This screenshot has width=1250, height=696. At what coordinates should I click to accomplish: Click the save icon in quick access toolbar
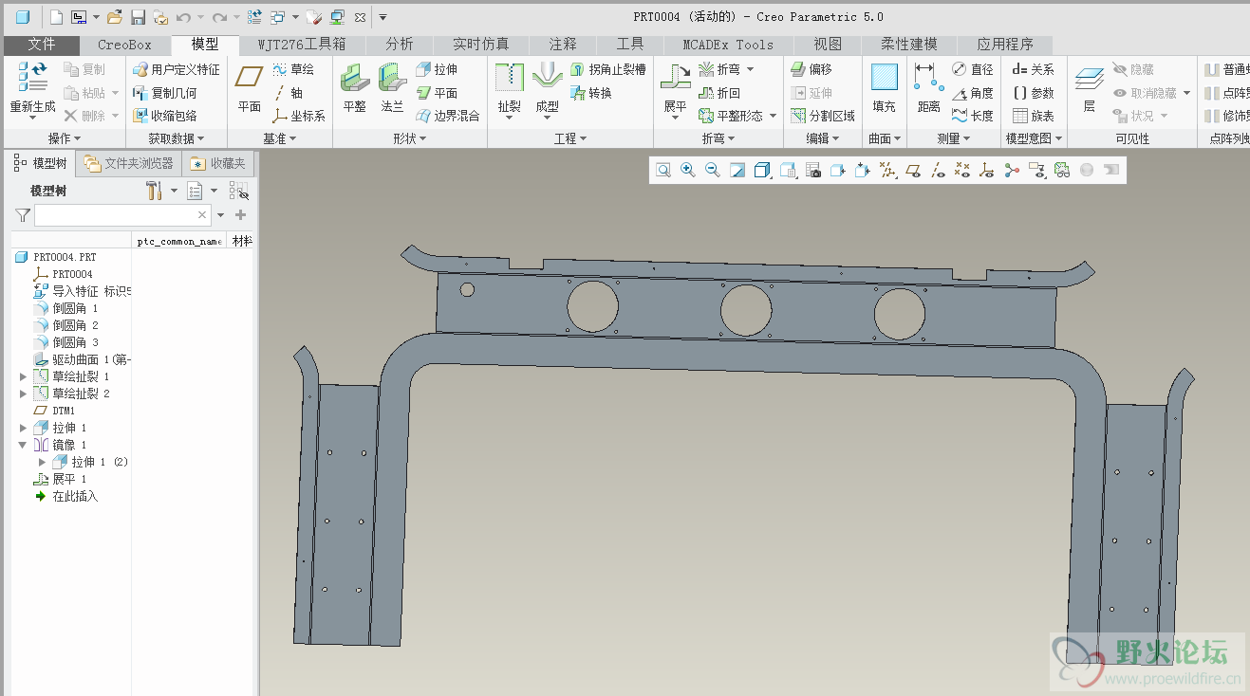[x=138, y=17]
